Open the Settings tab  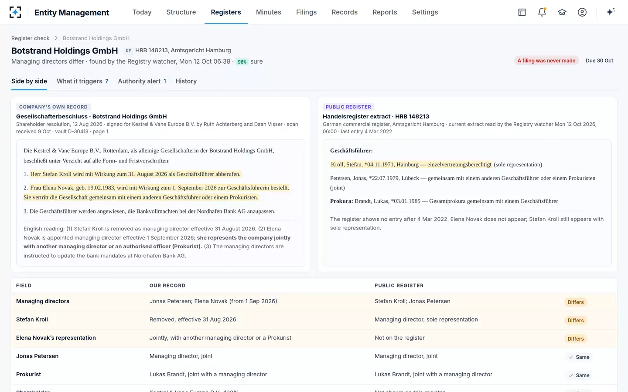(425, 12)
